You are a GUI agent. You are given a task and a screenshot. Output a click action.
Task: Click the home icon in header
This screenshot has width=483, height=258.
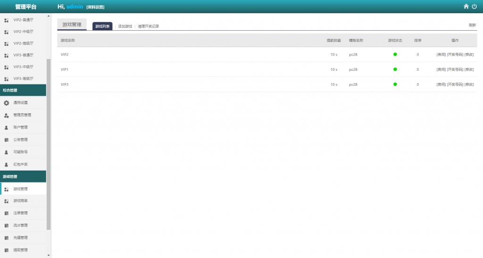(x=466, y=7)
